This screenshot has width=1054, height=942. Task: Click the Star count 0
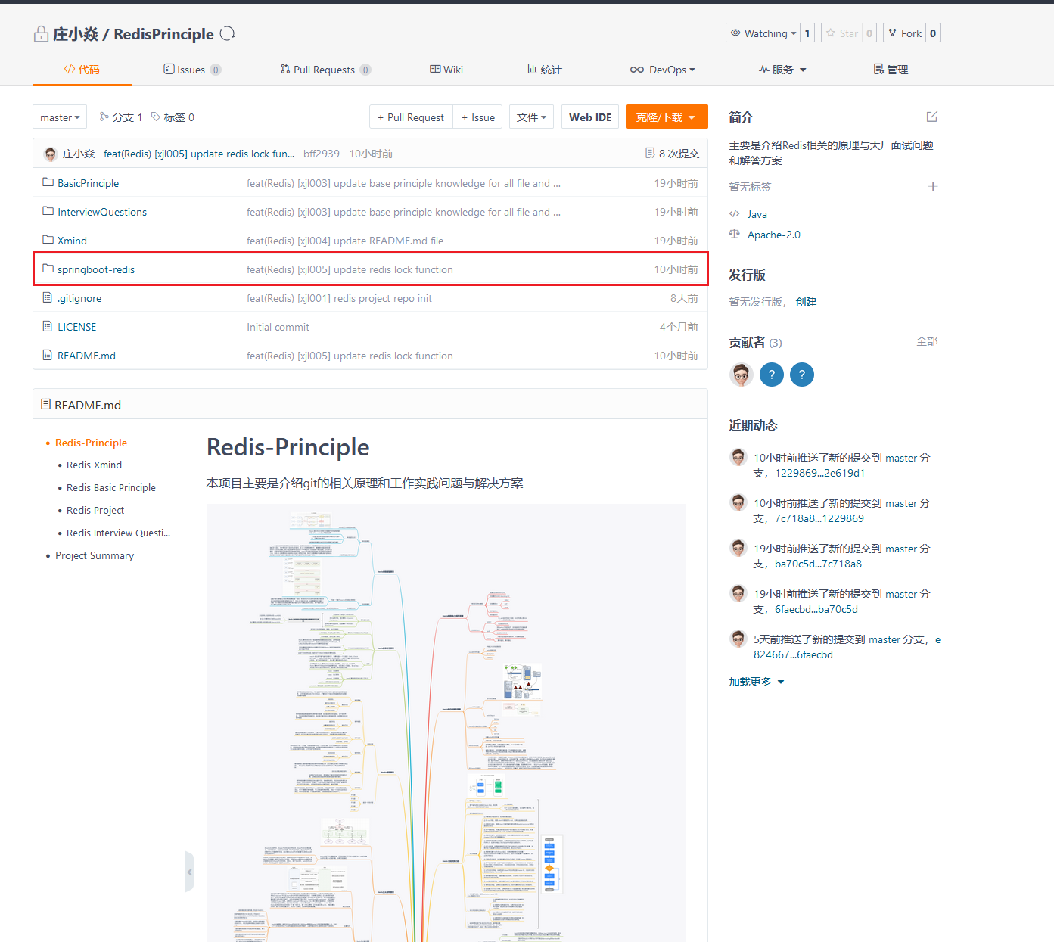(x=869, y=33)
